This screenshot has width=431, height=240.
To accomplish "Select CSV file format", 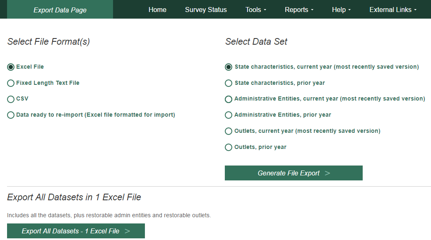I will tap(11, 99).
